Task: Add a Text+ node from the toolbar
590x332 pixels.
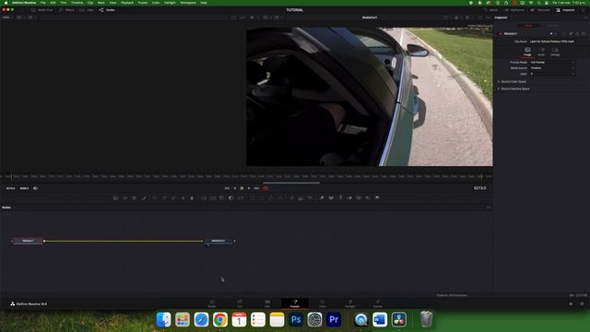Action: point(135,197)
